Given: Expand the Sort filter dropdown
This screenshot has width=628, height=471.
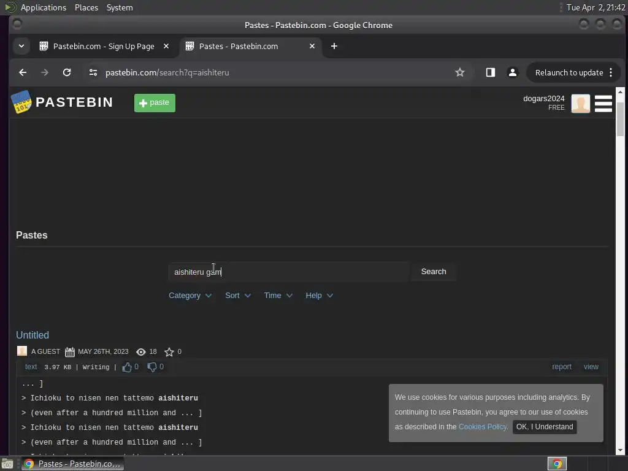Looking at the screenshot, I should point(238,296).
